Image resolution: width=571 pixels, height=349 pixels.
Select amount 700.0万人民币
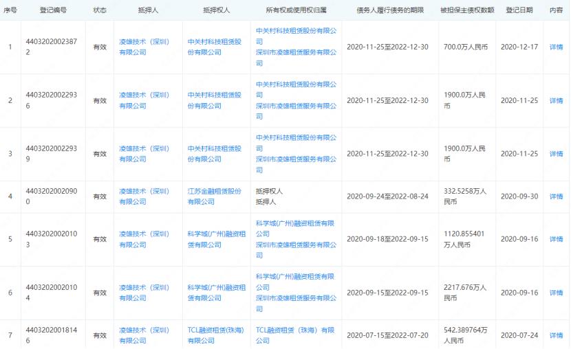click(465, 47)
